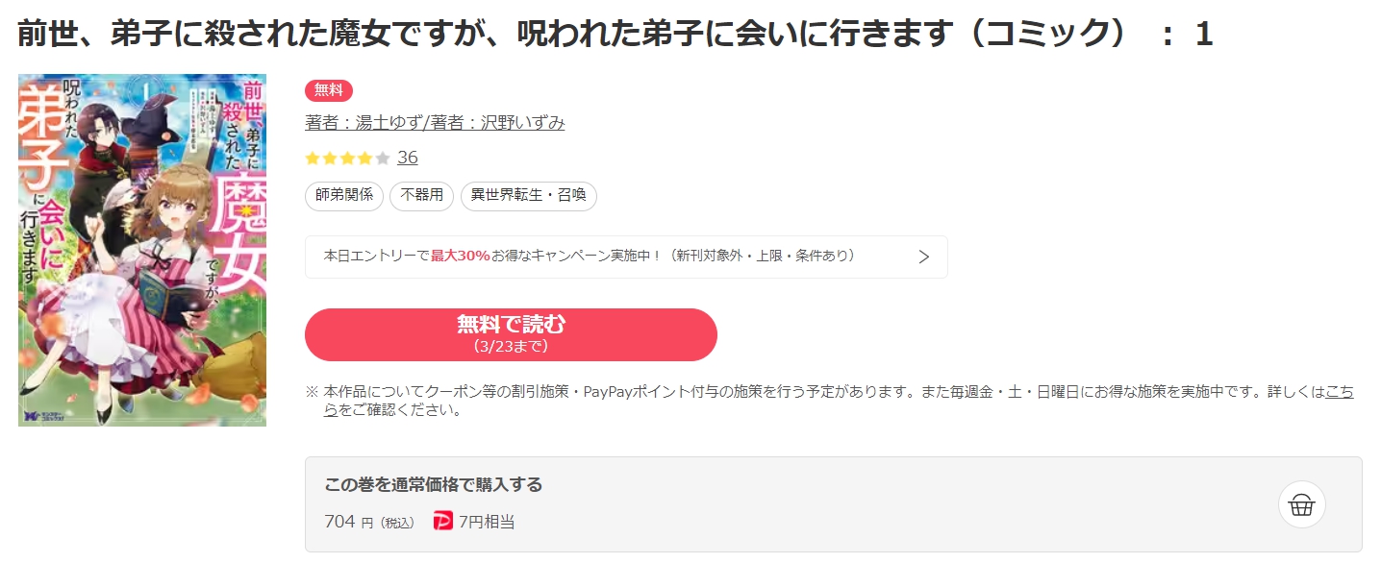Select the 師弟関係 tag
Viewport: 1381px width, 563px height.
[x=344, y=195]
